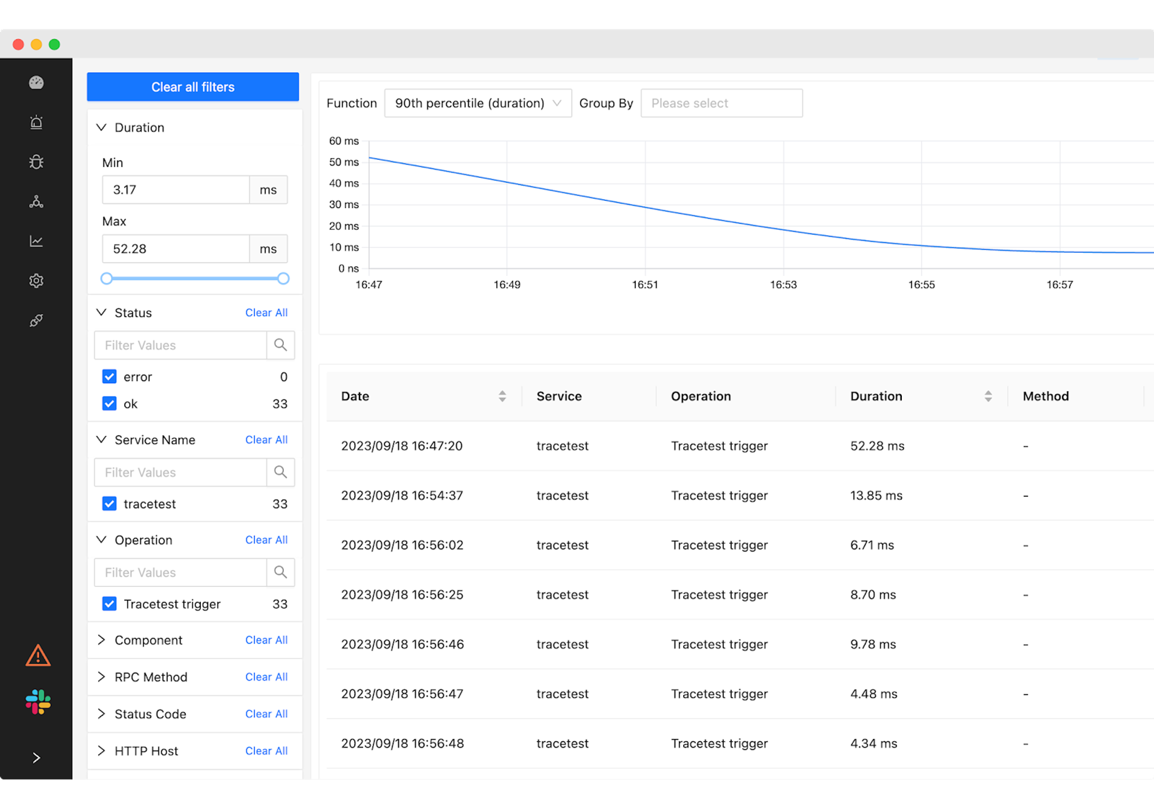Screen dimensions: 1154x808
Task: Click the Clear all filters button
Action: coord(193,87)
